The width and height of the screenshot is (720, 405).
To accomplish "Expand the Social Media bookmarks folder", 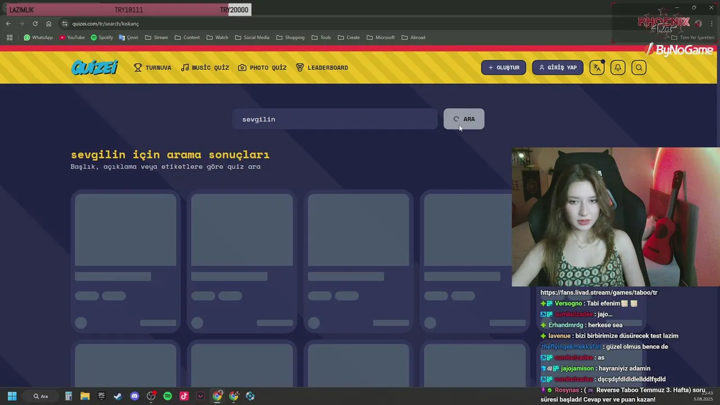I will click(x=252, y=38).
